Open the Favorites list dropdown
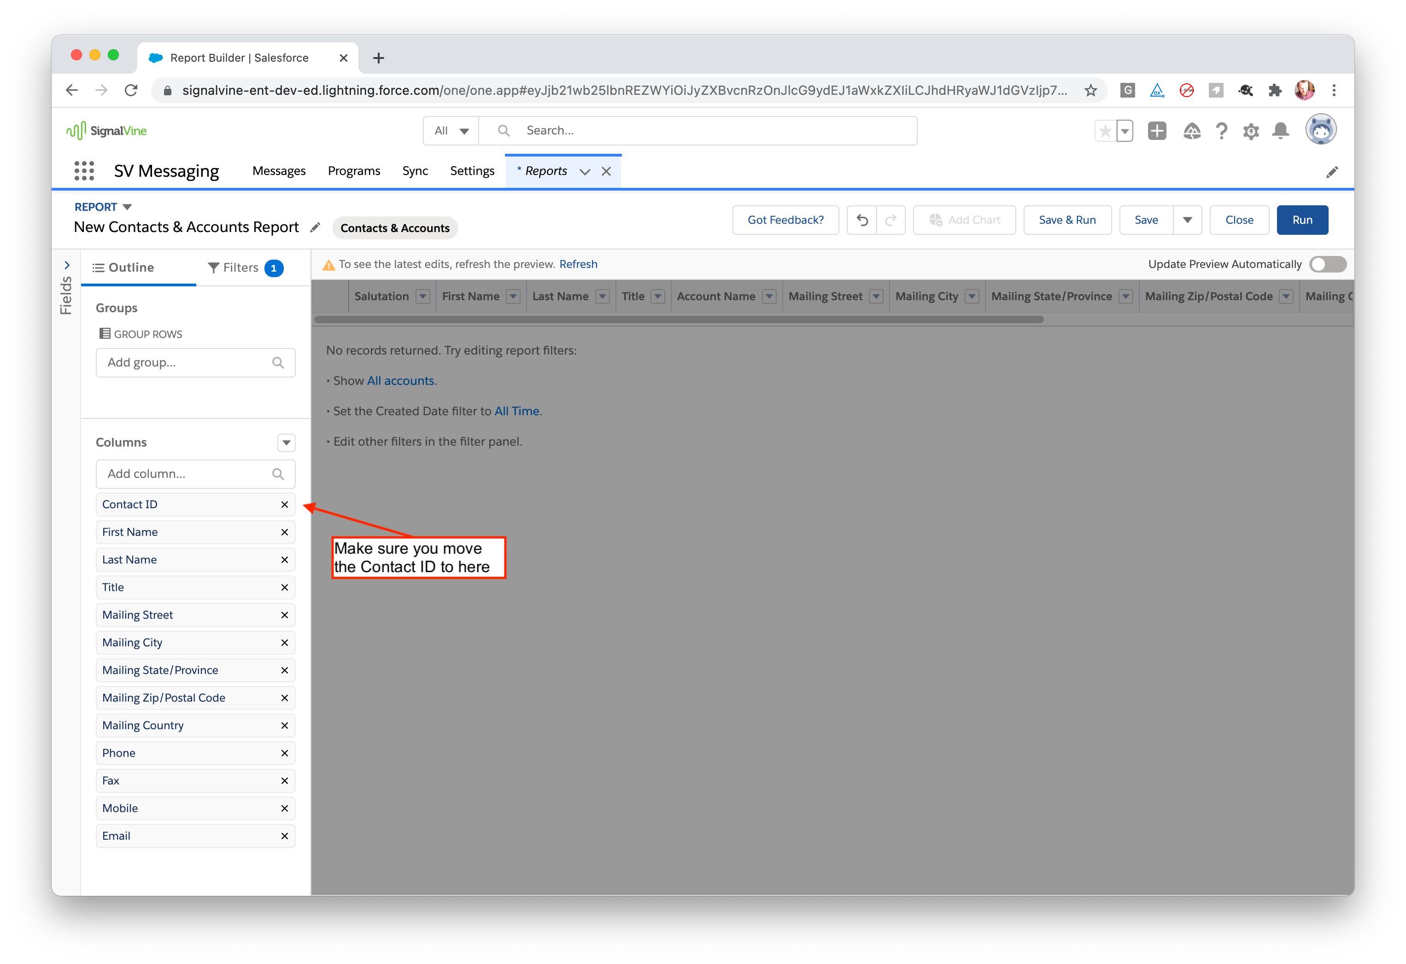Image resolution: width=1406 pixels, height=964 pixels. pyautogui.click(x=1125, y=131)
